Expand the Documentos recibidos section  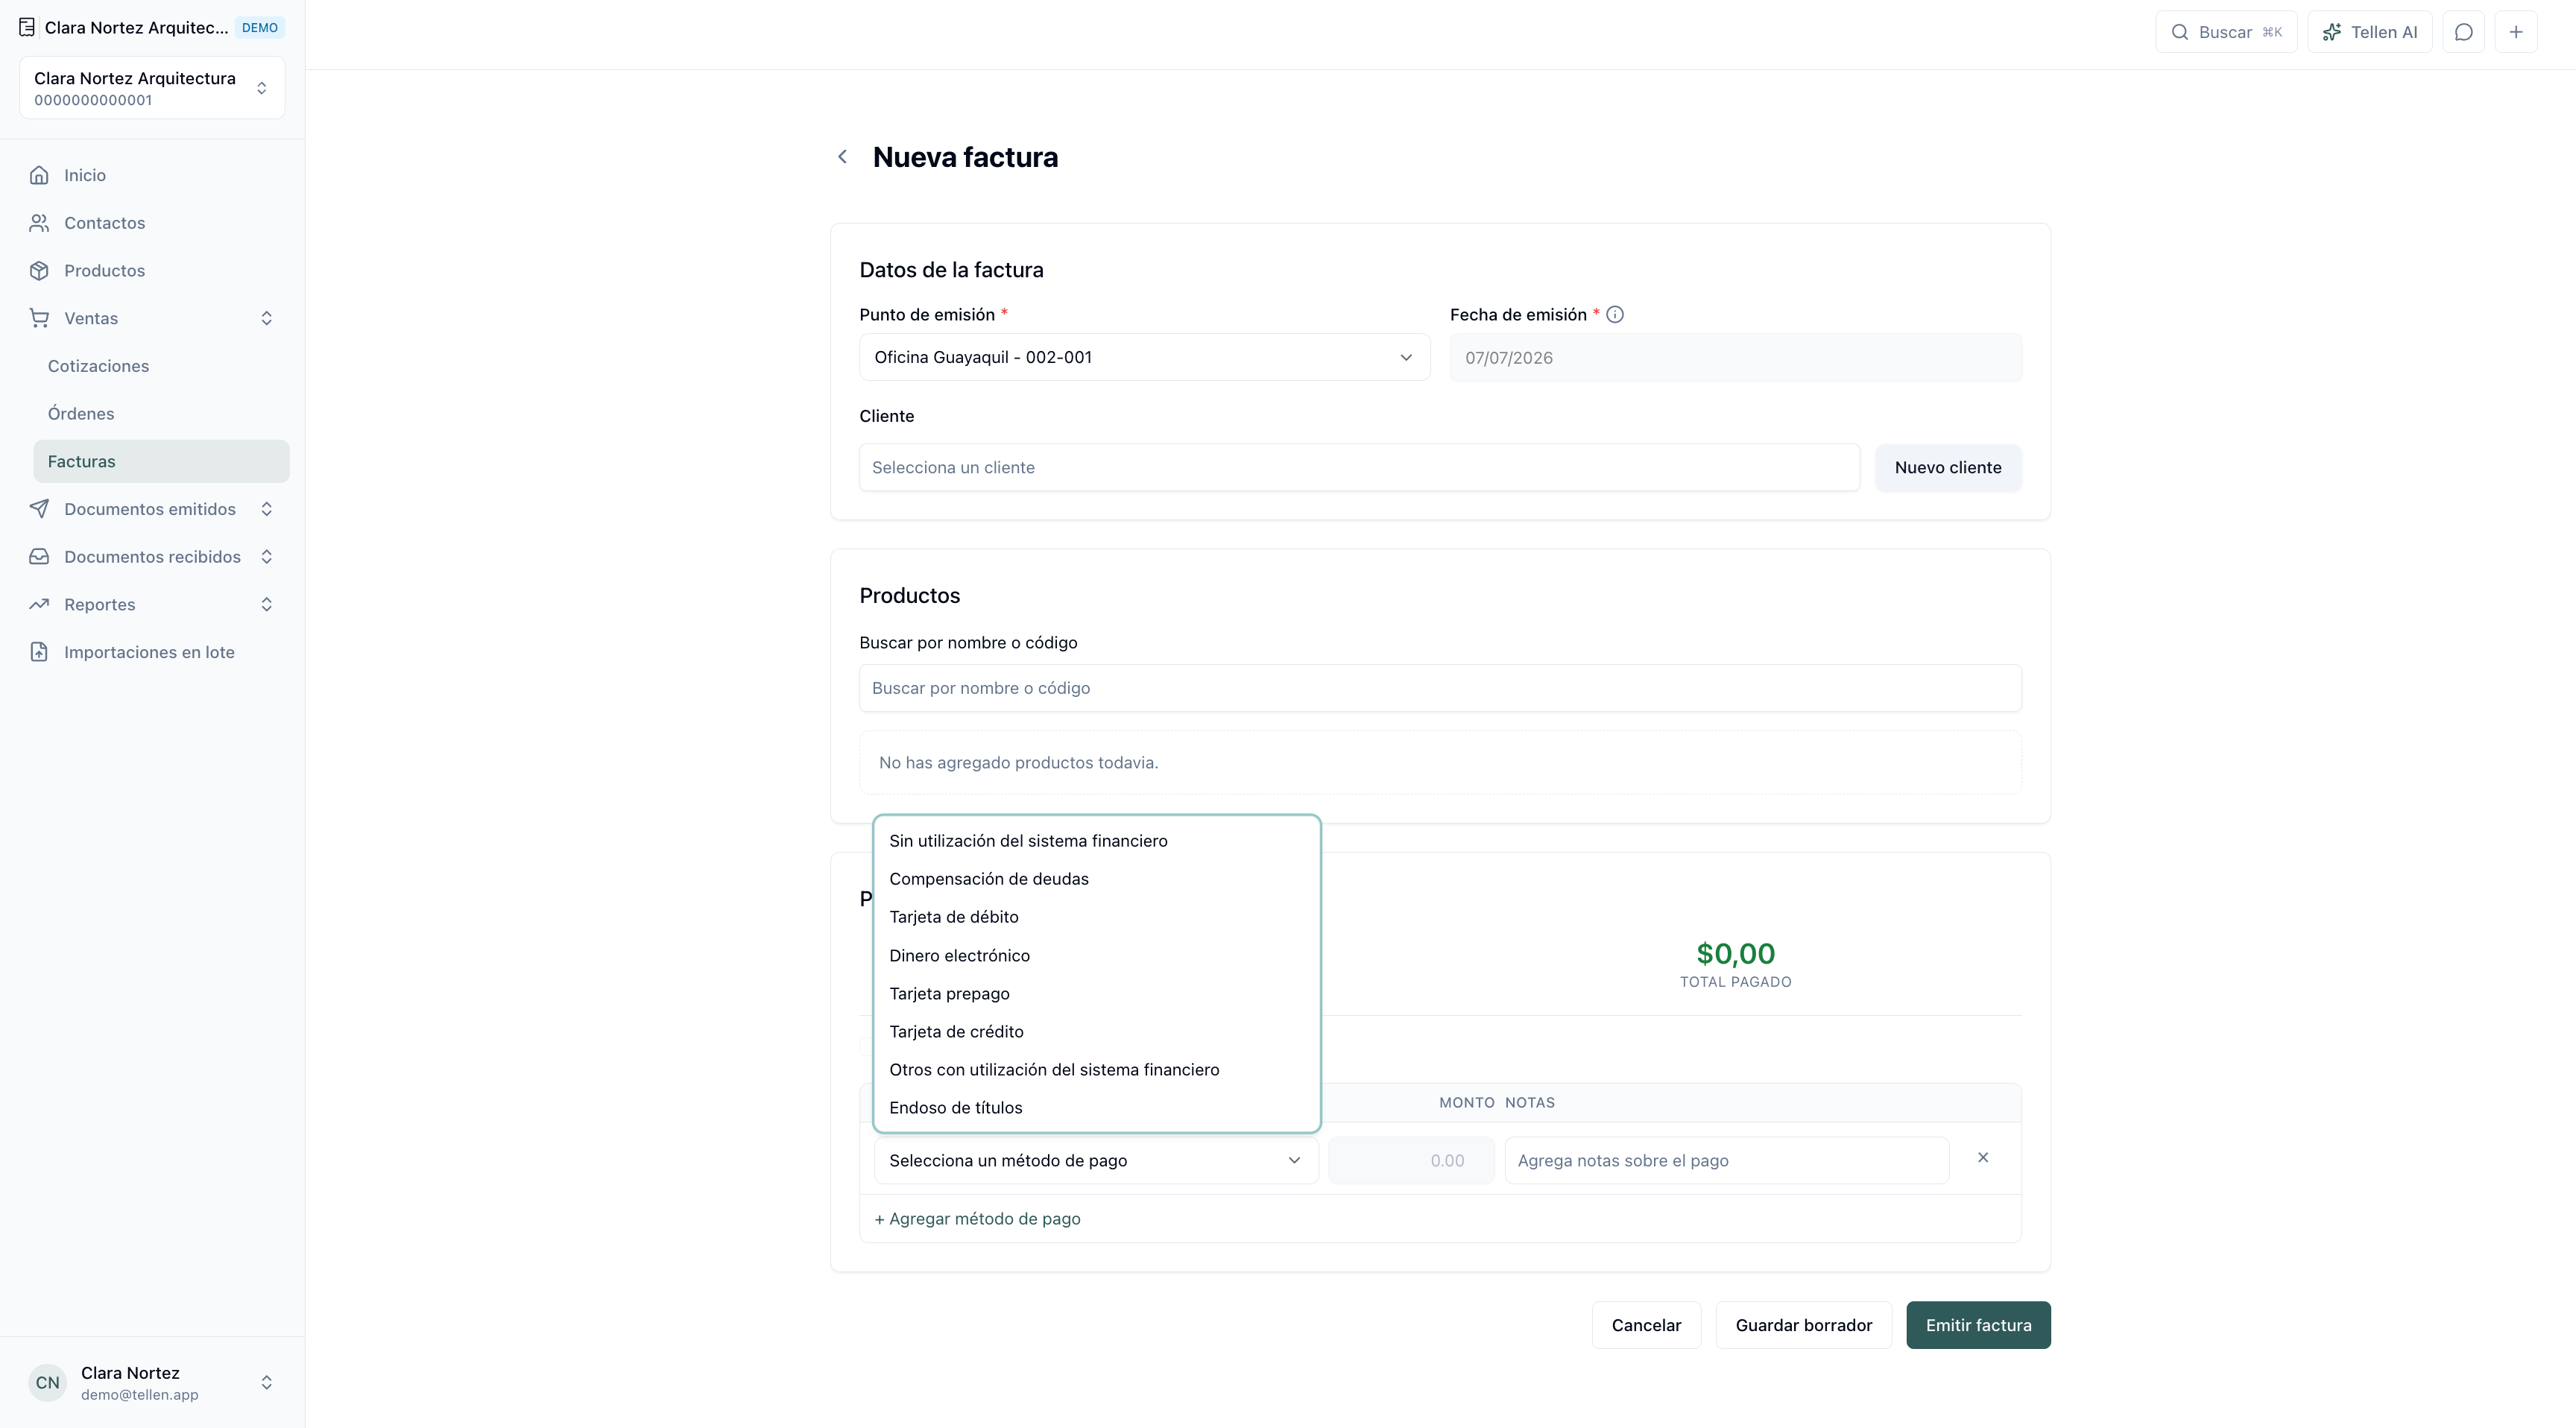click(267, 557)
